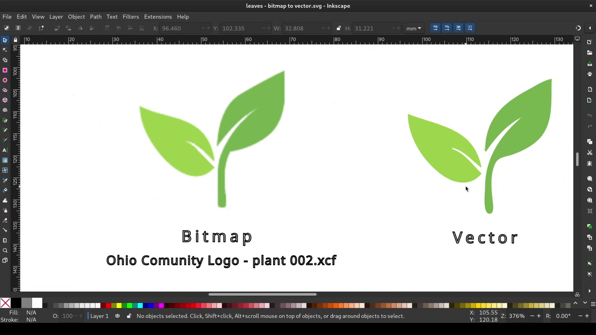Open the units dropdown showing mm

point(414,28)
